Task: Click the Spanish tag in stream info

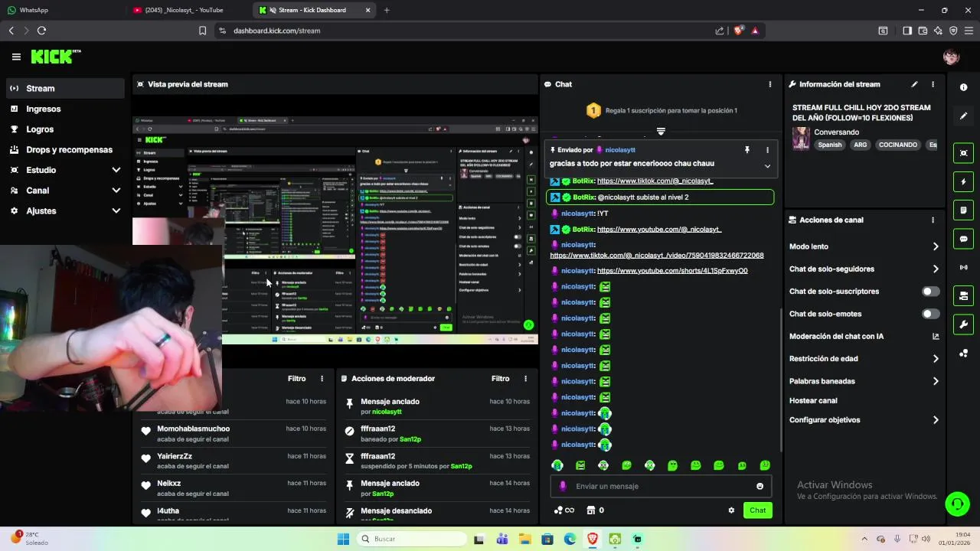Action: coord(829,145)
